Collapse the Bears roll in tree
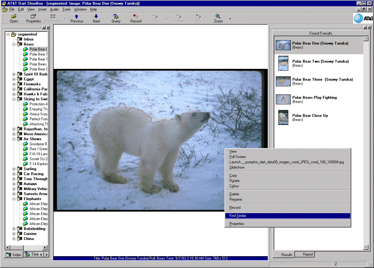 [x=14, y=44]
